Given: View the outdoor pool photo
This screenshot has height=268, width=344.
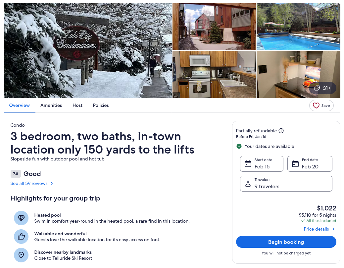Looking at the screenshot, I should 298,27.
